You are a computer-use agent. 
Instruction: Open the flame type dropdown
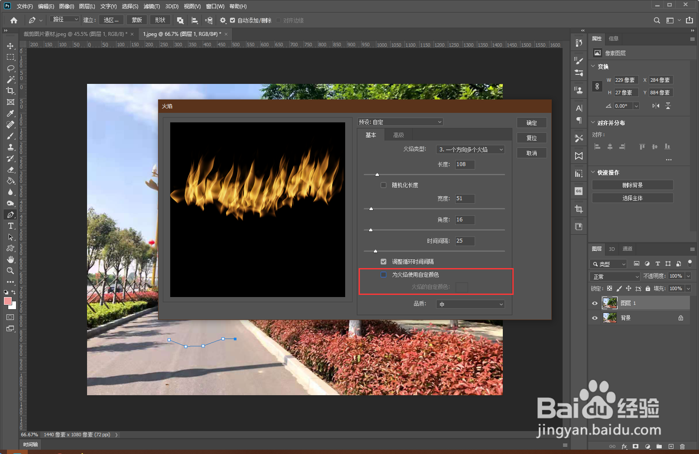tap(471, 150)
